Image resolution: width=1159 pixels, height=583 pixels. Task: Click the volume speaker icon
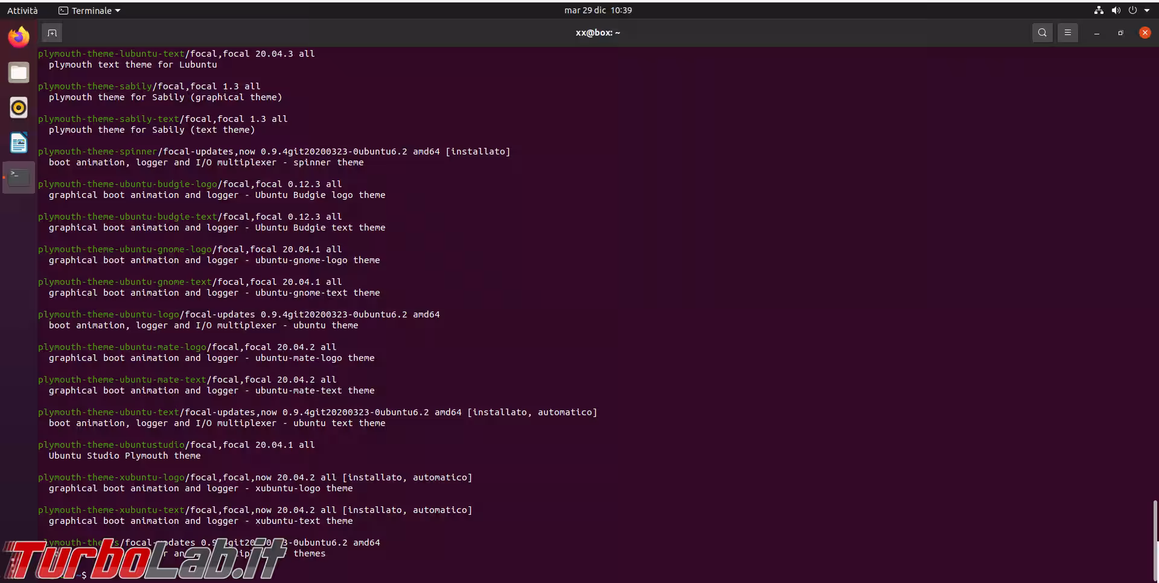tap(1116, 10)
